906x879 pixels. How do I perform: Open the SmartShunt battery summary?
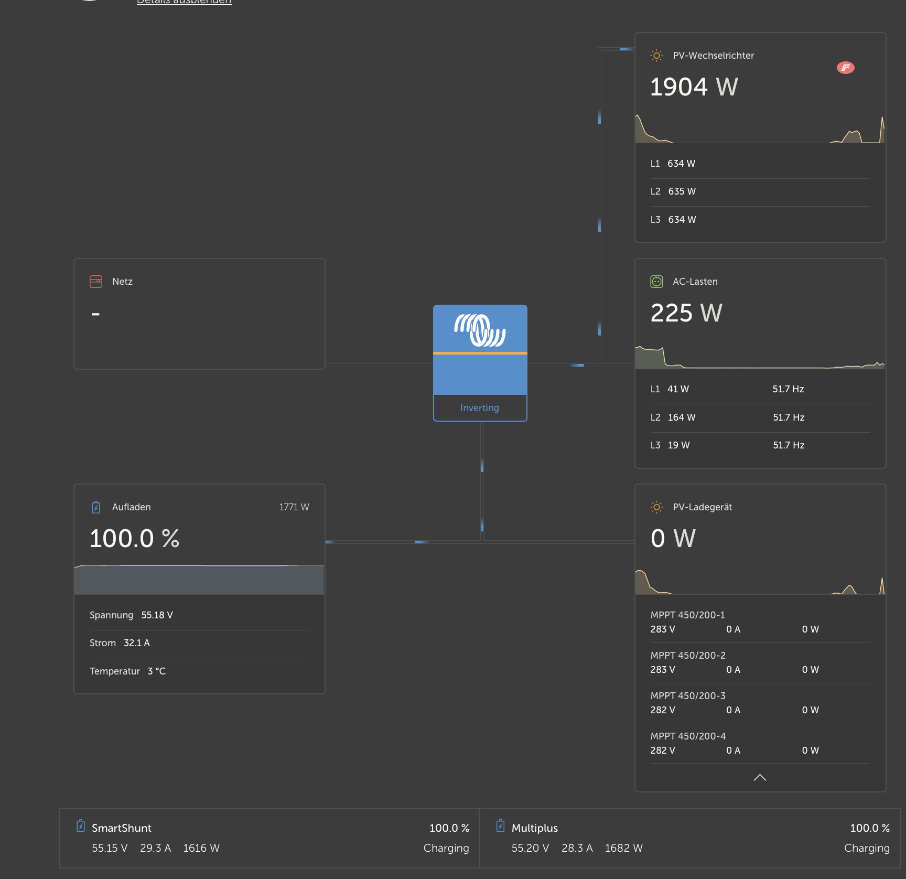point(270,838)
